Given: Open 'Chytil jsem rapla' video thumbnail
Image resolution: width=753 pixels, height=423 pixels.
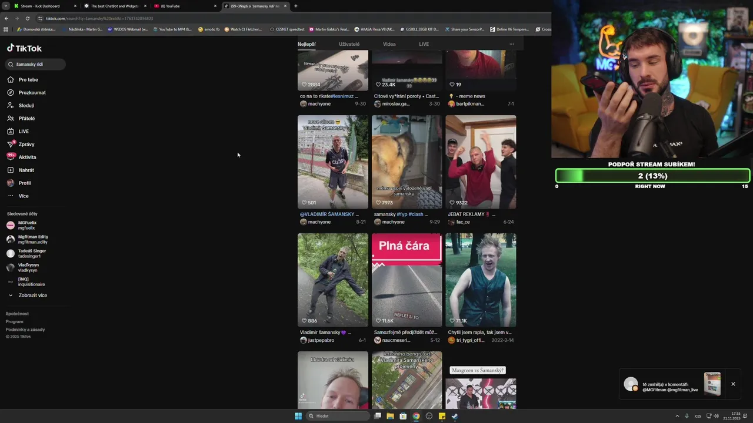Looking at the screenshot, I should click(x=481, y=280).
